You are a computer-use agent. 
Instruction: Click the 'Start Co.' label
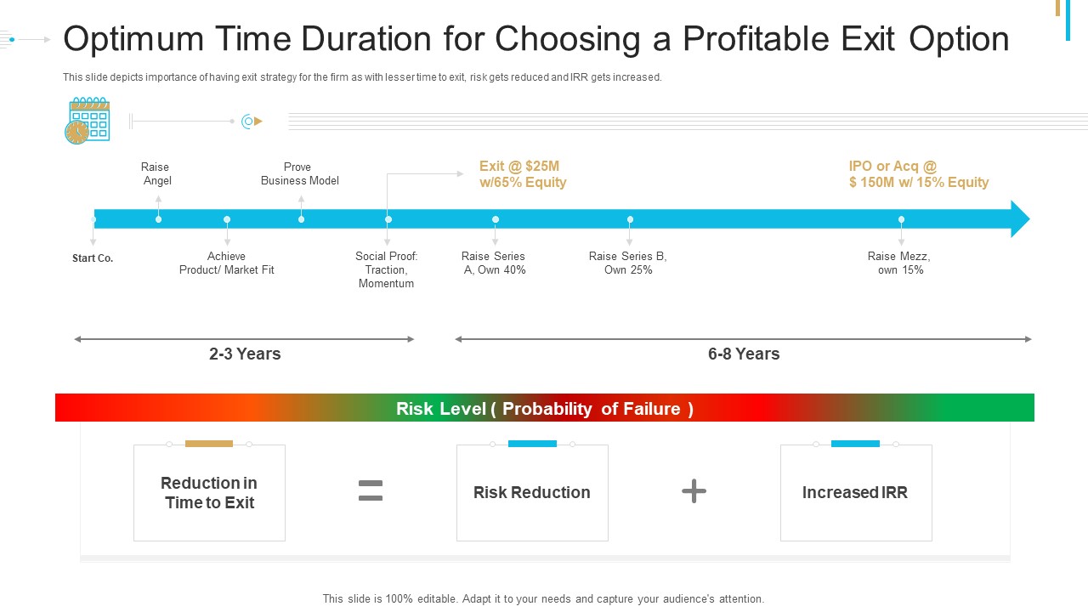[x=93, y=258]
